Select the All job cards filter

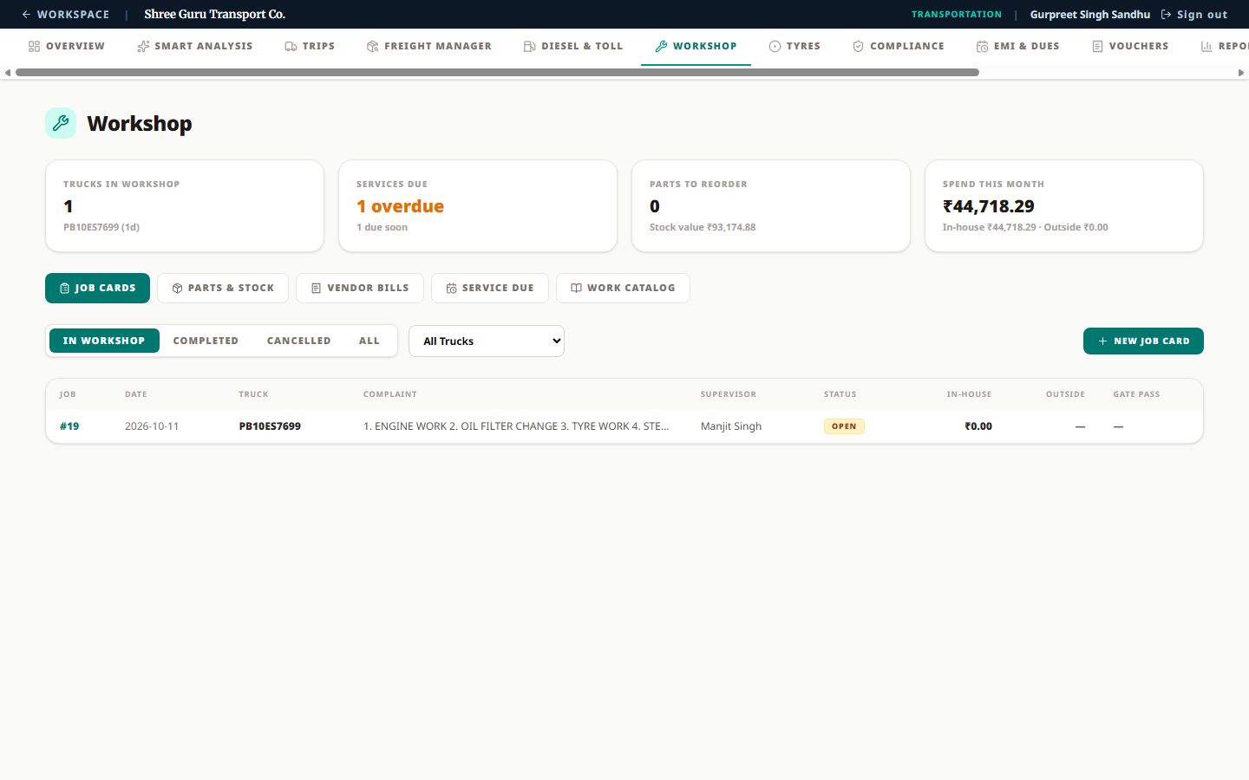click(x=369, y=341)
